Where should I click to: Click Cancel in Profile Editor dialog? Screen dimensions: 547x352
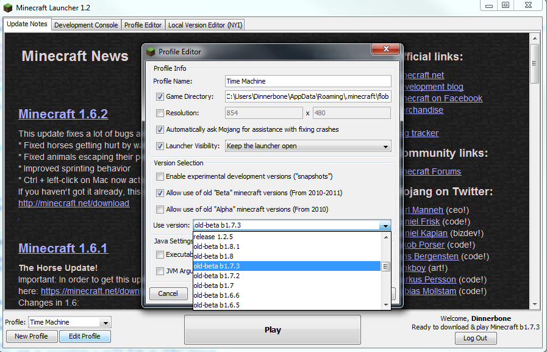pyautogui.click(x=168, y=293)
